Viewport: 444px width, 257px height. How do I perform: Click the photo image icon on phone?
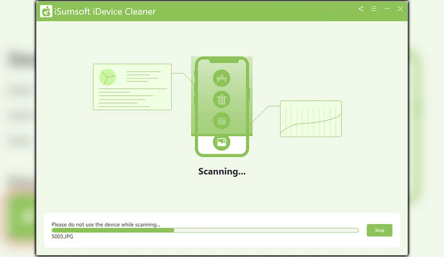tap(221, 142)
